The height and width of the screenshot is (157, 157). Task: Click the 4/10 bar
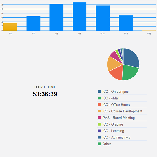pos(103,18)
